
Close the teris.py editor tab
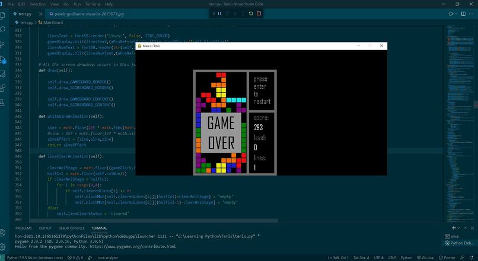(40, 14)
